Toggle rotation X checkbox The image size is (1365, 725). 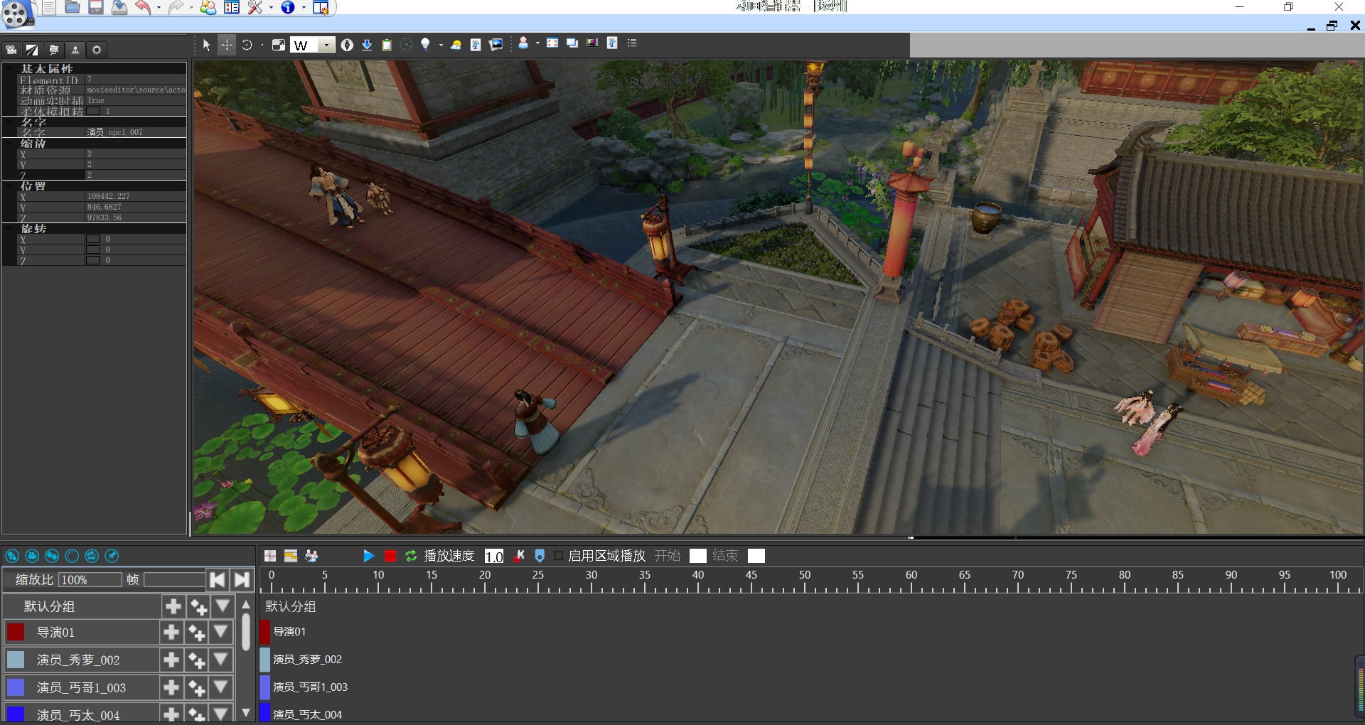click(x=93, y=239)
